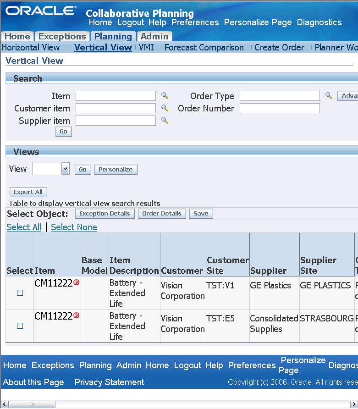Open the Order Type lookup magnifier
This screenshot has width=358, height=409.
click(329, 96)
